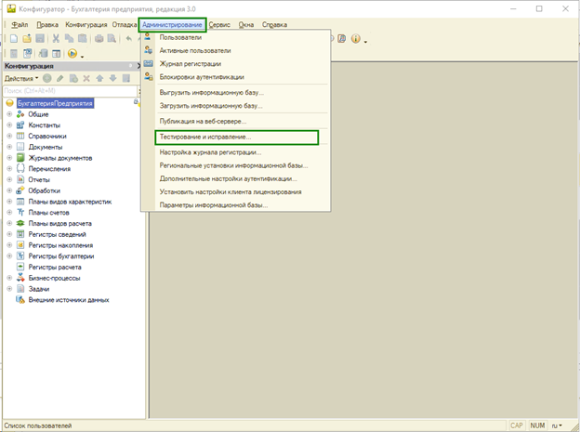Viewport: 580px width, 432px height.
Task: Open the Правка menu
Action: 47,25
